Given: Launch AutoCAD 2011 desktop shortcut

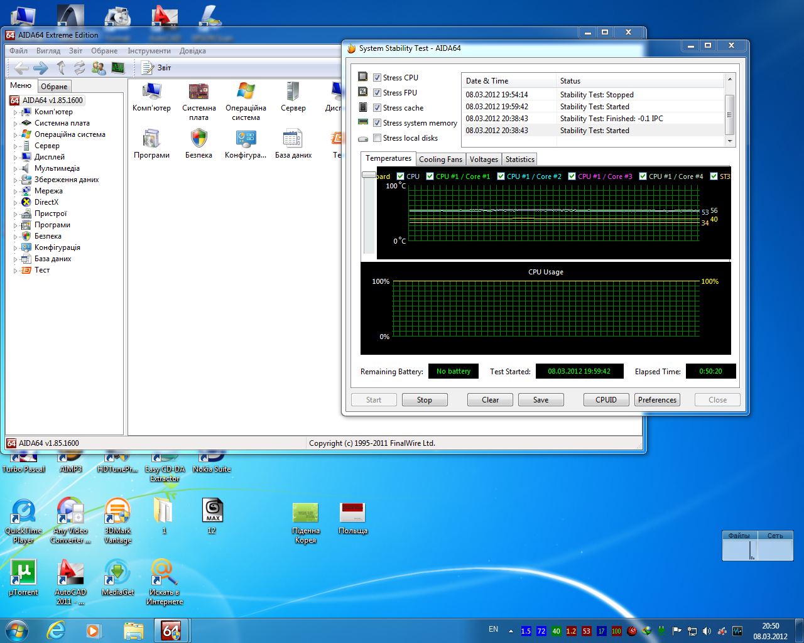Looking at the screenshot, I should pyautogui.click(x=70, y=583).
